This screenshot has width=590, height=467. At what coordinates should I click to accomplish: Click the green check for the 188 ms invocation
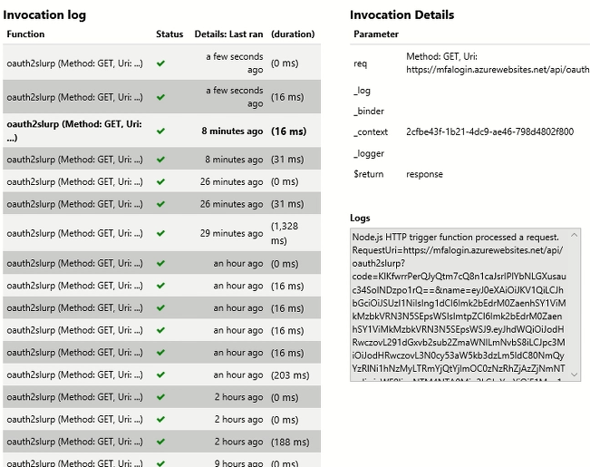click(160, 442)
